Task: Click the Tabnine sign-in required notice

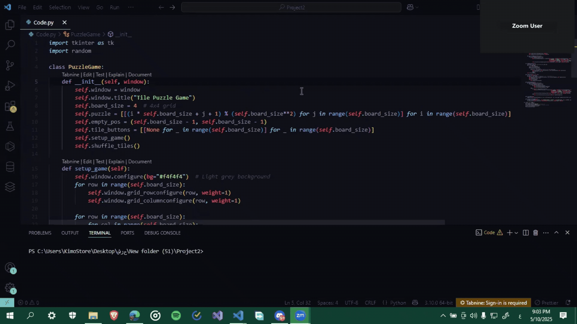Action: pos(493,303)
